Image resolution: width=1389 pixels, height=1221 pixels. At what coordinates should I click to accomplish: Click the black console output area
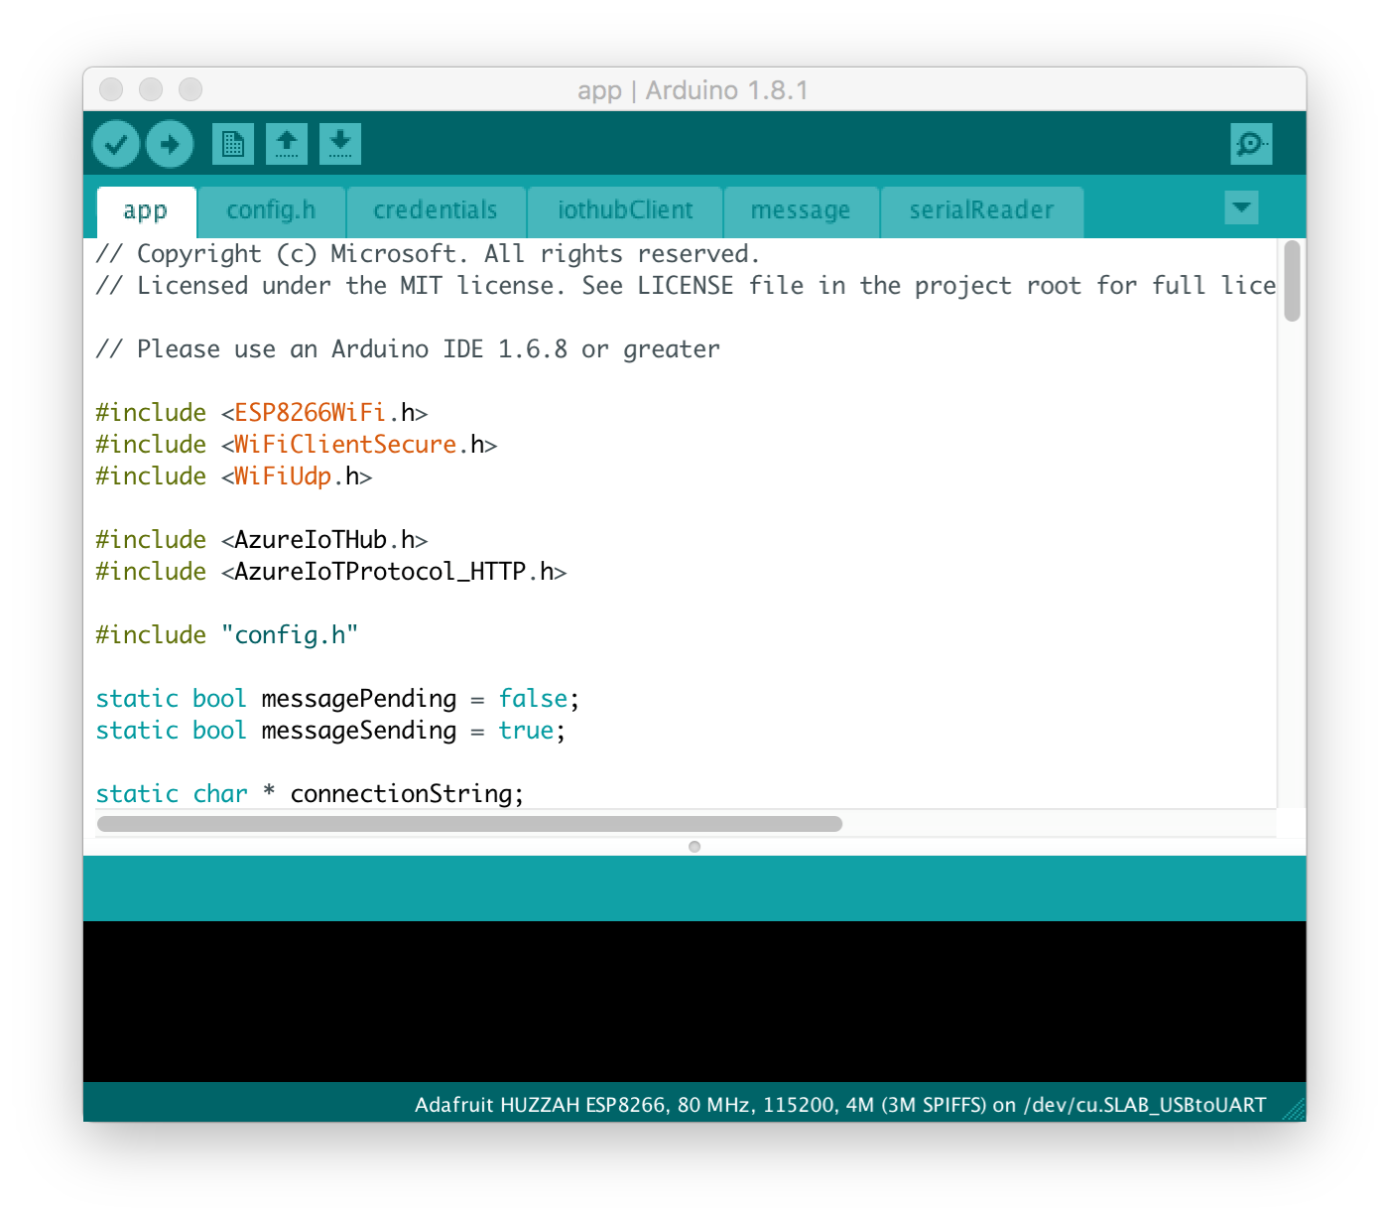point(694,1002)
